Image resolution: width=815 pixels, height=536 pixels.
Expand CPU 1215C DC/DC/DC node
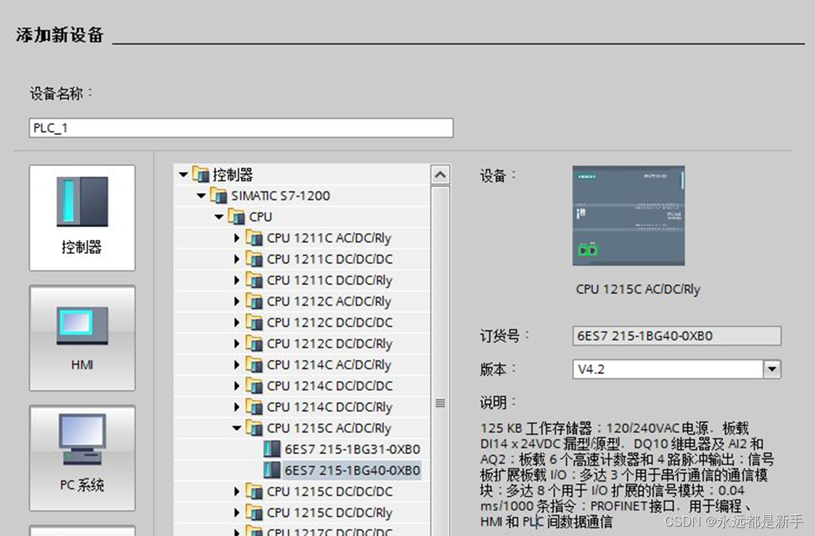coord(237,491)
